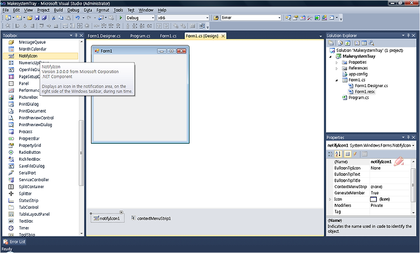This screenshot has width=420, height=253.
Task: Toggle Categorized view in Properties panel
Action: (x=331, y=154)
